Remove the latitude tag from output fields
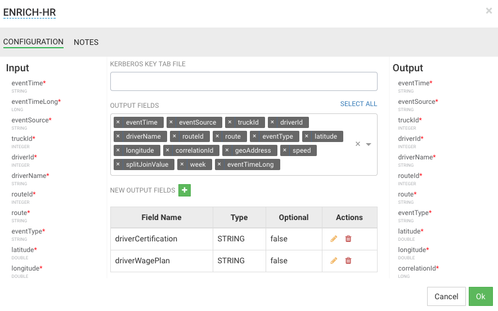Viewport: 498px width, 311px height. 306,136
